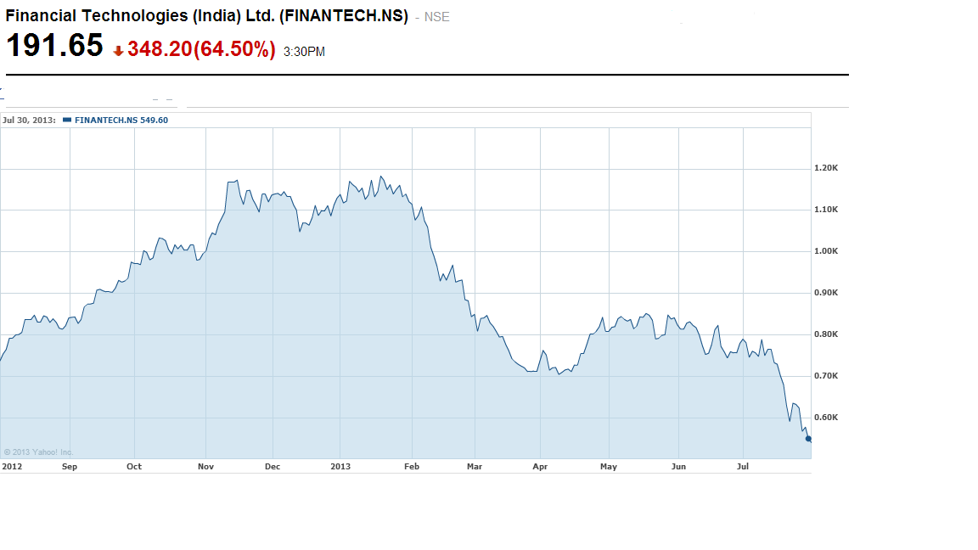Click the Feb label on the time axis

412,466
